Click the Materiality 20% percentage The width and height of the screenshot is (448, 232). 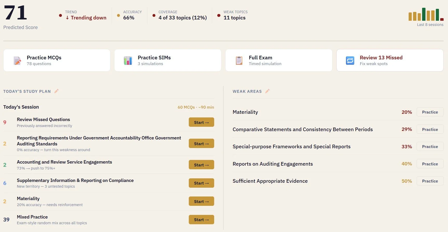coord(407,112)
